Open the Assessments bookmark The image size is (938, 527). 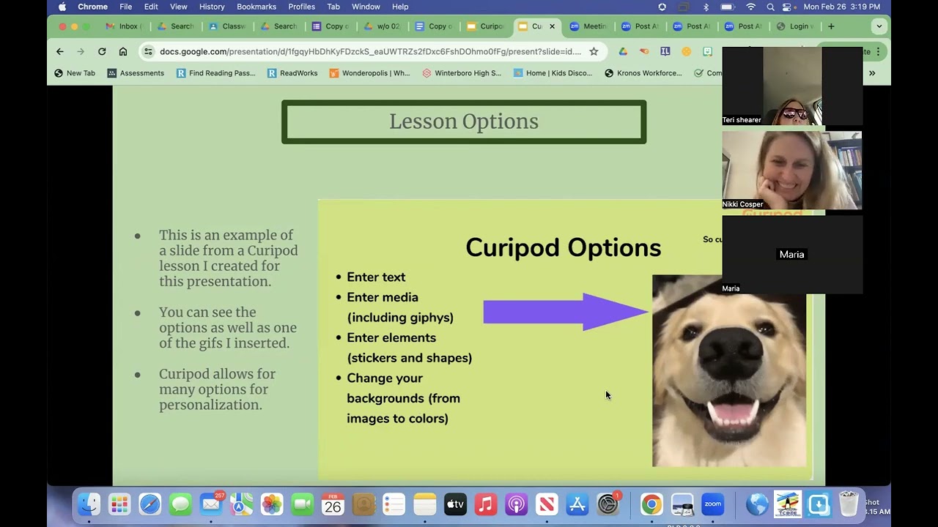click(x=136, y=73)
